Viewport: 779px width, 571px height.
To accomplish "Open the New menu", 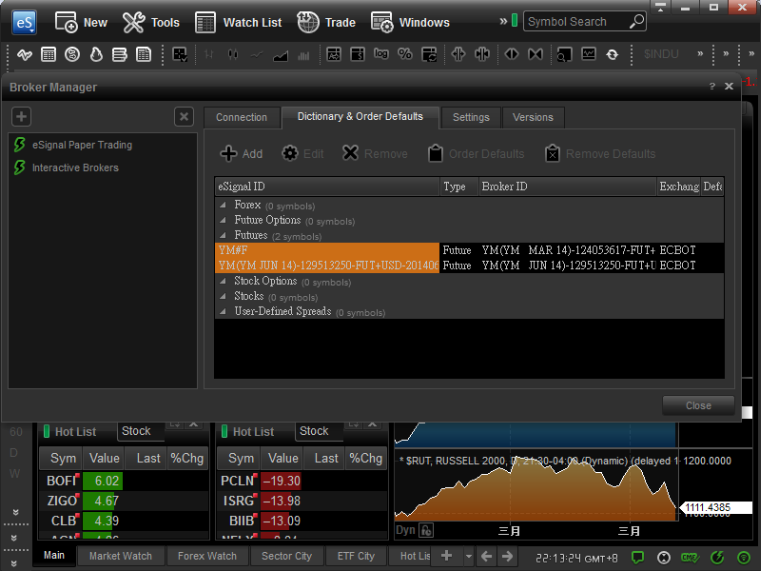I will point(81,22).
